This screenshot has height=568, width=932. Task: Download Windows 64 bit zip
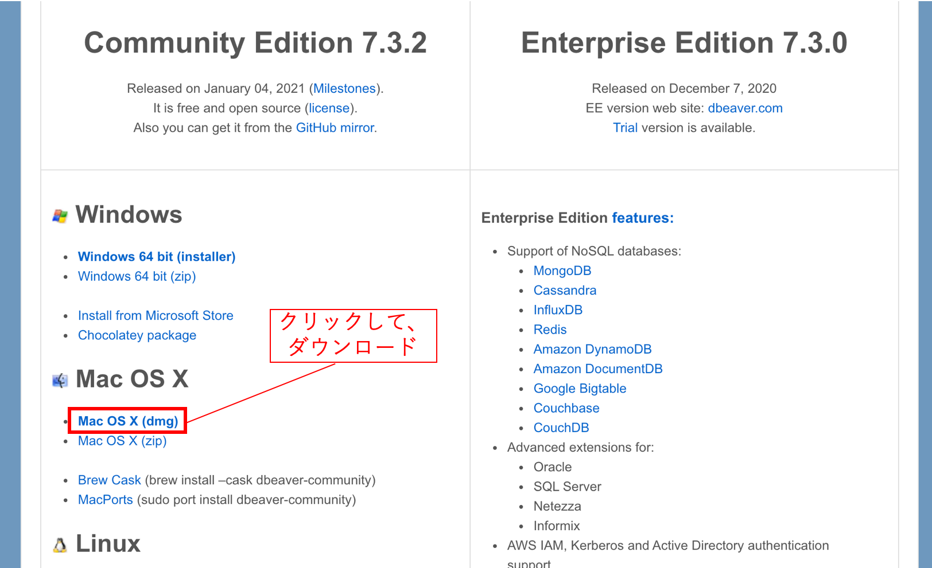(x=137, y=276)
